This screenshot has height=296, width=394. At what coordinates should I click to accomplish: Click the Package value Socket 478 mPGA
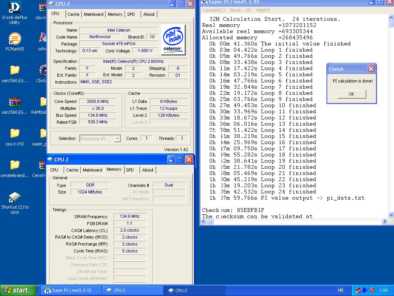pyautogui.click(x=119, y=44)
